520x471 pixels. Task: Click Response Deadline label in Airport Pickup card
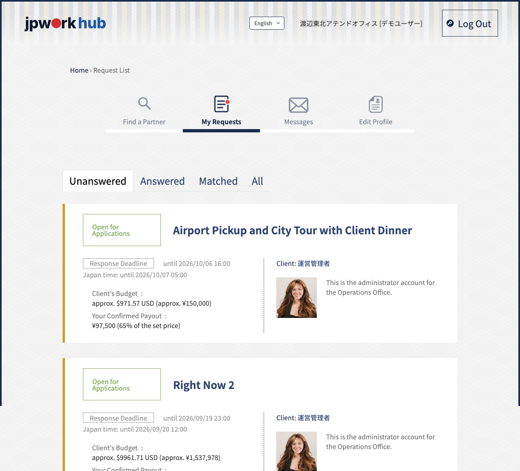click(118, 264)
